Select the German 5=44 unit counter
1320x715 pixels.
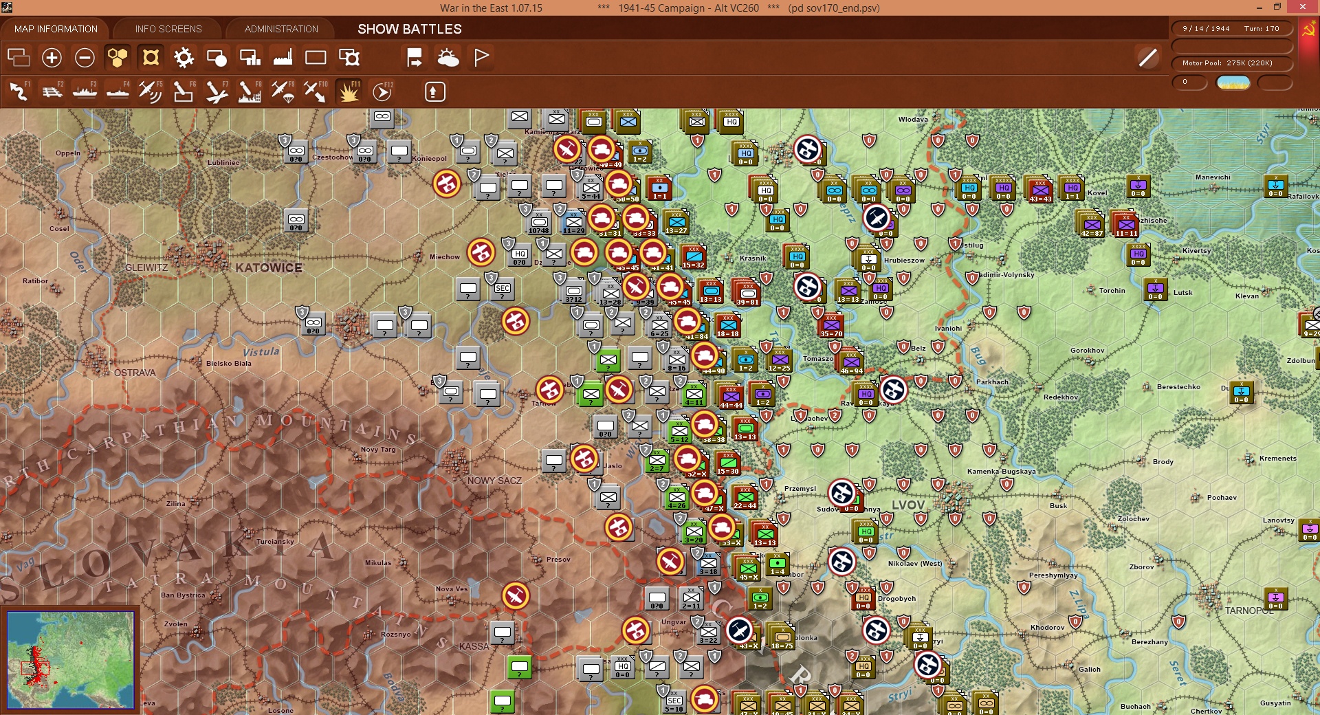[591, 186]
